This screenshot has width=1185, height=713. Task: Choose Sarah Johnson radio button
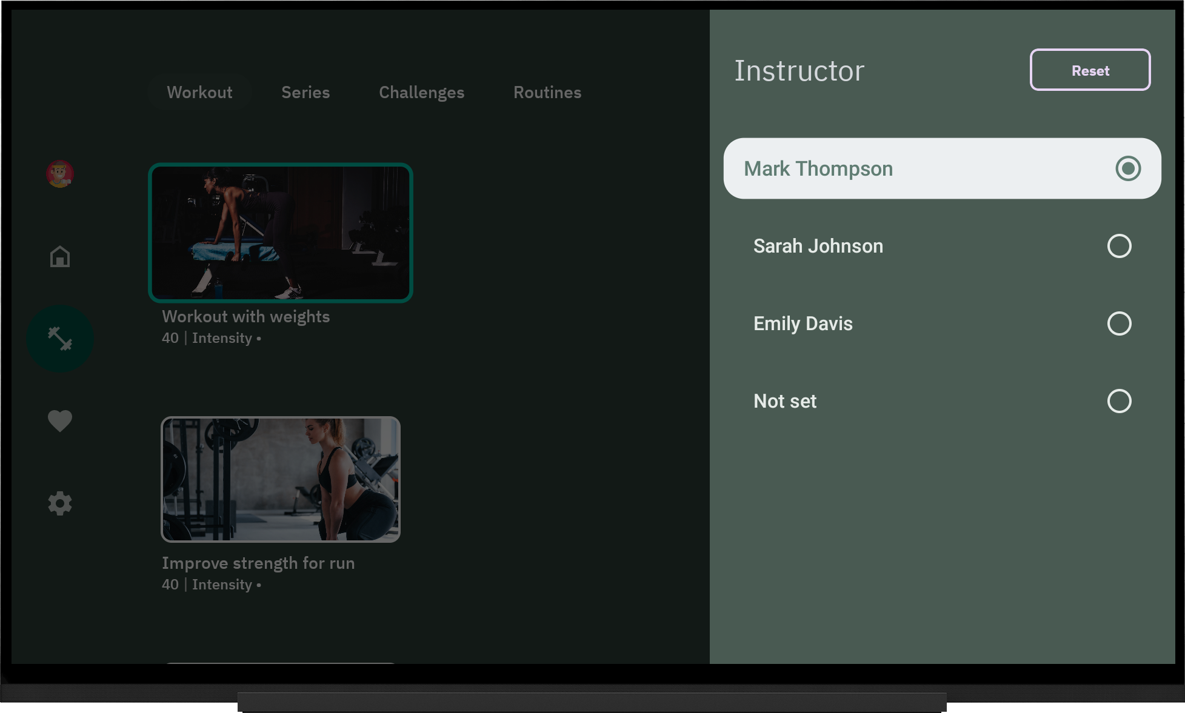coord(1118,246)
